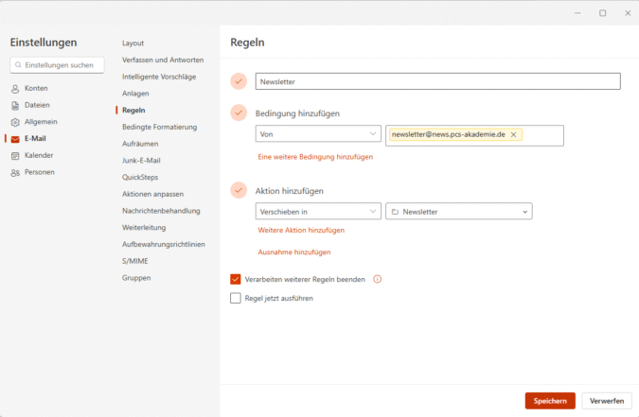Open the Von condition dropdown
This screenshot has height=417, width=639.
click(317, 135)
